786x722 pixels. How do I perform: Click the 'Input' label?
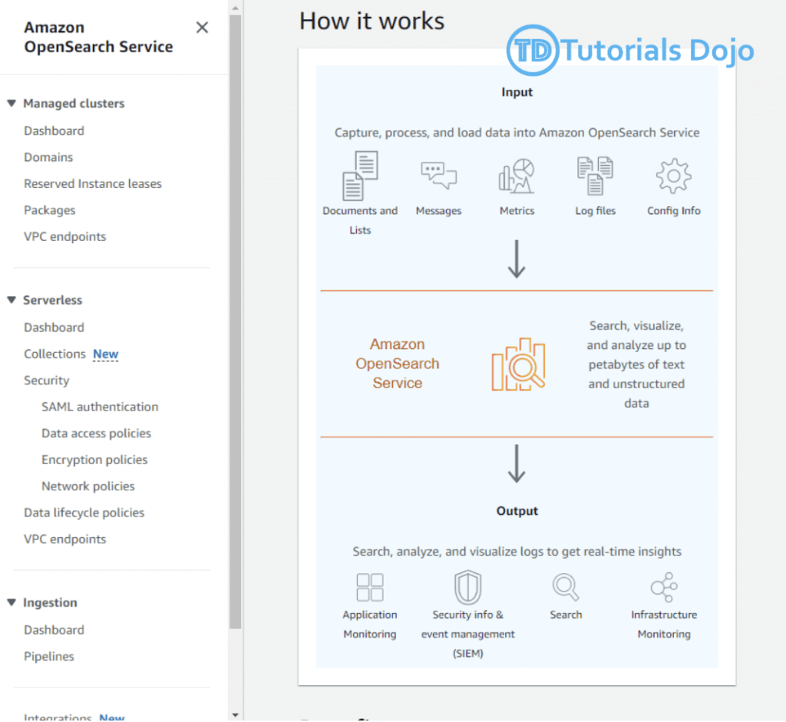[x=517, y=92]
